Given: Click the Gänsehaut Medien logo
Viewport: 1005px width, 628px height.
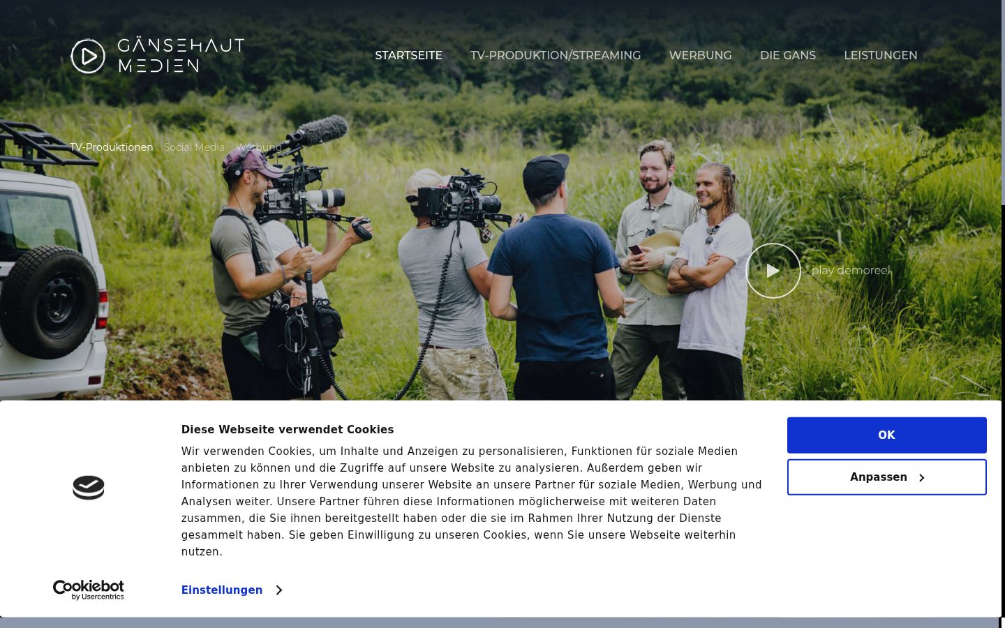Looking at the screenshot, I should coord(158,56).
